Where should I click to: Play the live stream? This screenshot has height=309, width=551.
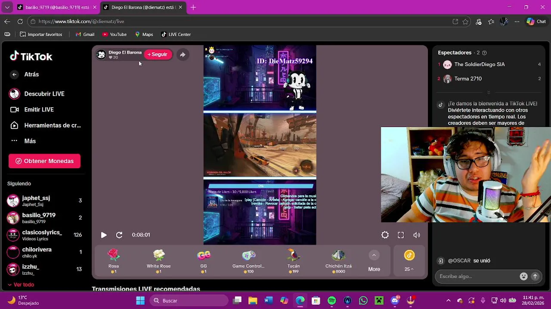(104, 235)
